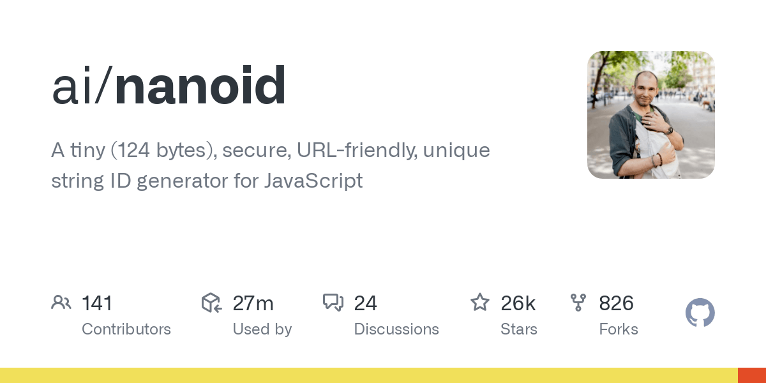The width and height of the screenshot is (766, 383).
Task: Click the 24 discussions count
Action: [x=365, y=303]
